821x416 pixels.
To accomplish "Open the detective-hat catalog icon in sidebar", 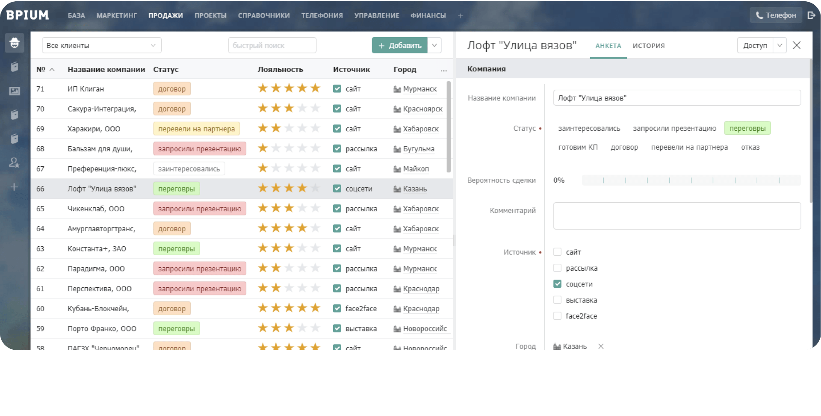I will click(15, 43).
